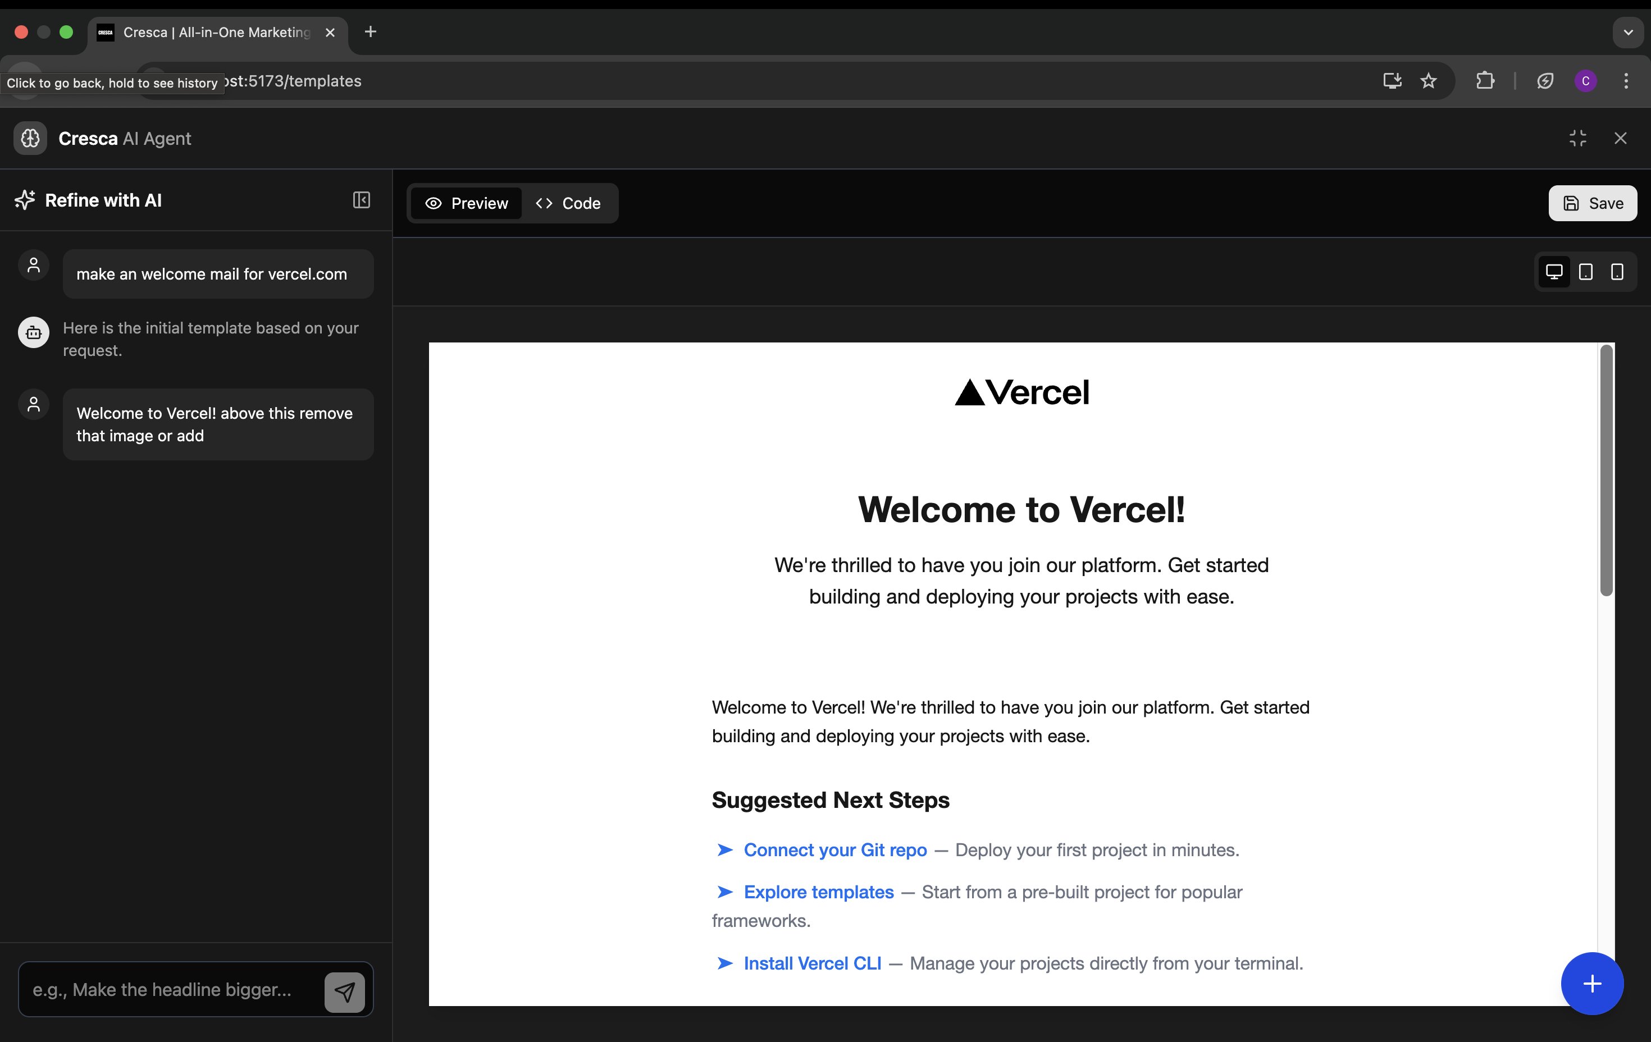Select tablet preview mode

(1585, 272)
